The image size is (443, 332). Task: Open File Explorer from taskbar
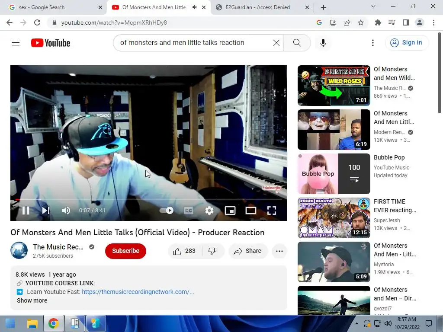pos(32,323)
